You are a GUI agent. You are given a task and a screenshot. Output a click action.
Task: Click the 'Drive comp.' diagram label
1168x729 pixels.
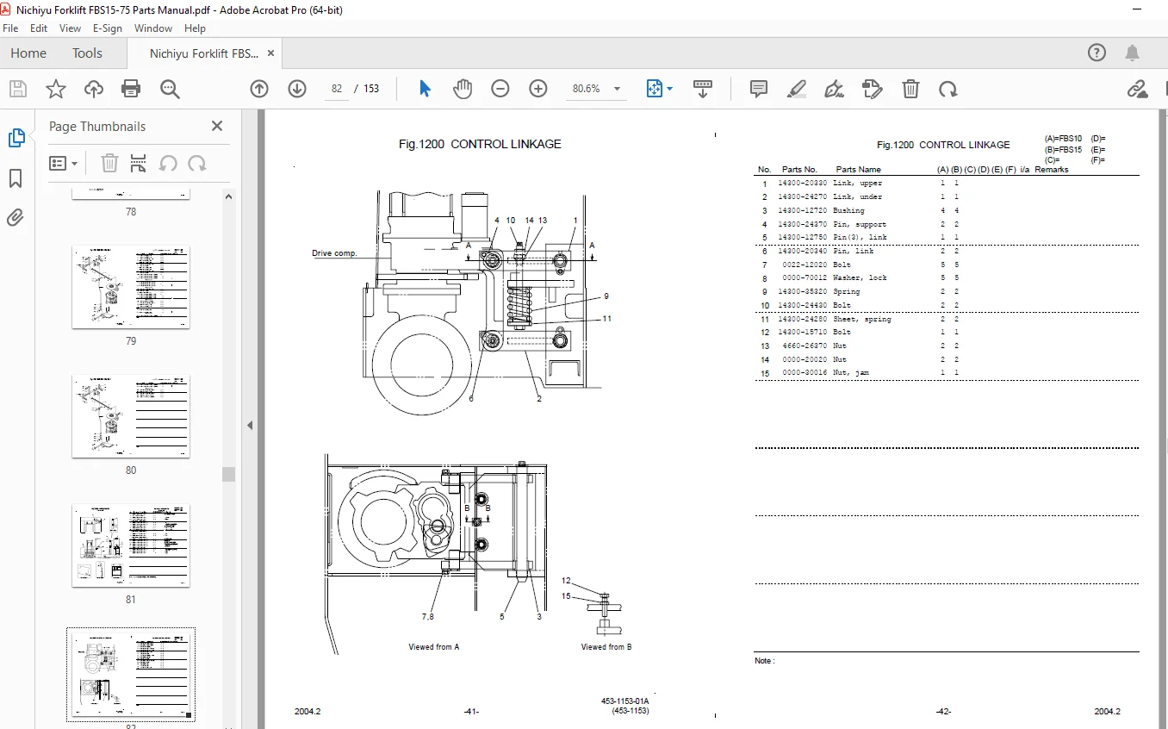coord(334,253)
